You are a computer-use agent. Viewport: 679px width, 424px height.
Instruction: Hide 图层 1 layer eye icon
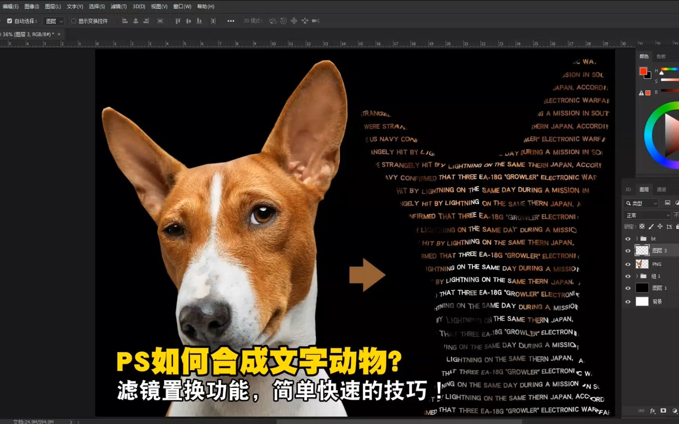coord(628,288)
